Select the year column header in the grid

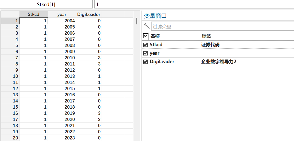[x=62, y=14]
